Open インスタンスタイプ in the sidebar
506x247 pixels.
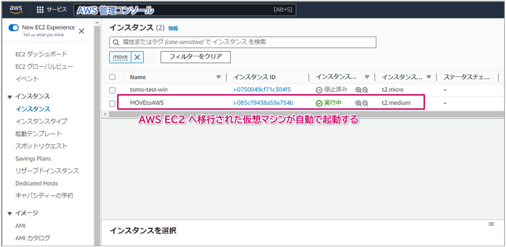(x=41, y=121)
